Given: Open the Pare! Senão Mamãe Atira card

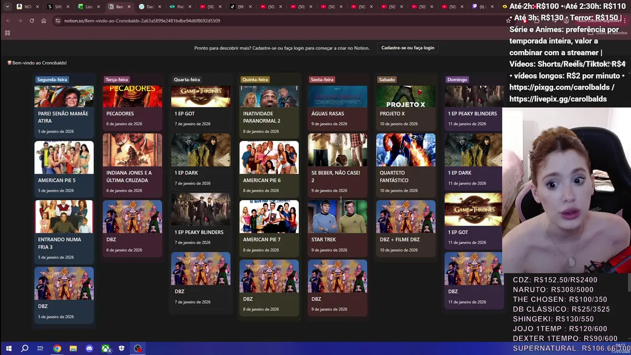Looking at the screenshot, I should pos(64,112).
